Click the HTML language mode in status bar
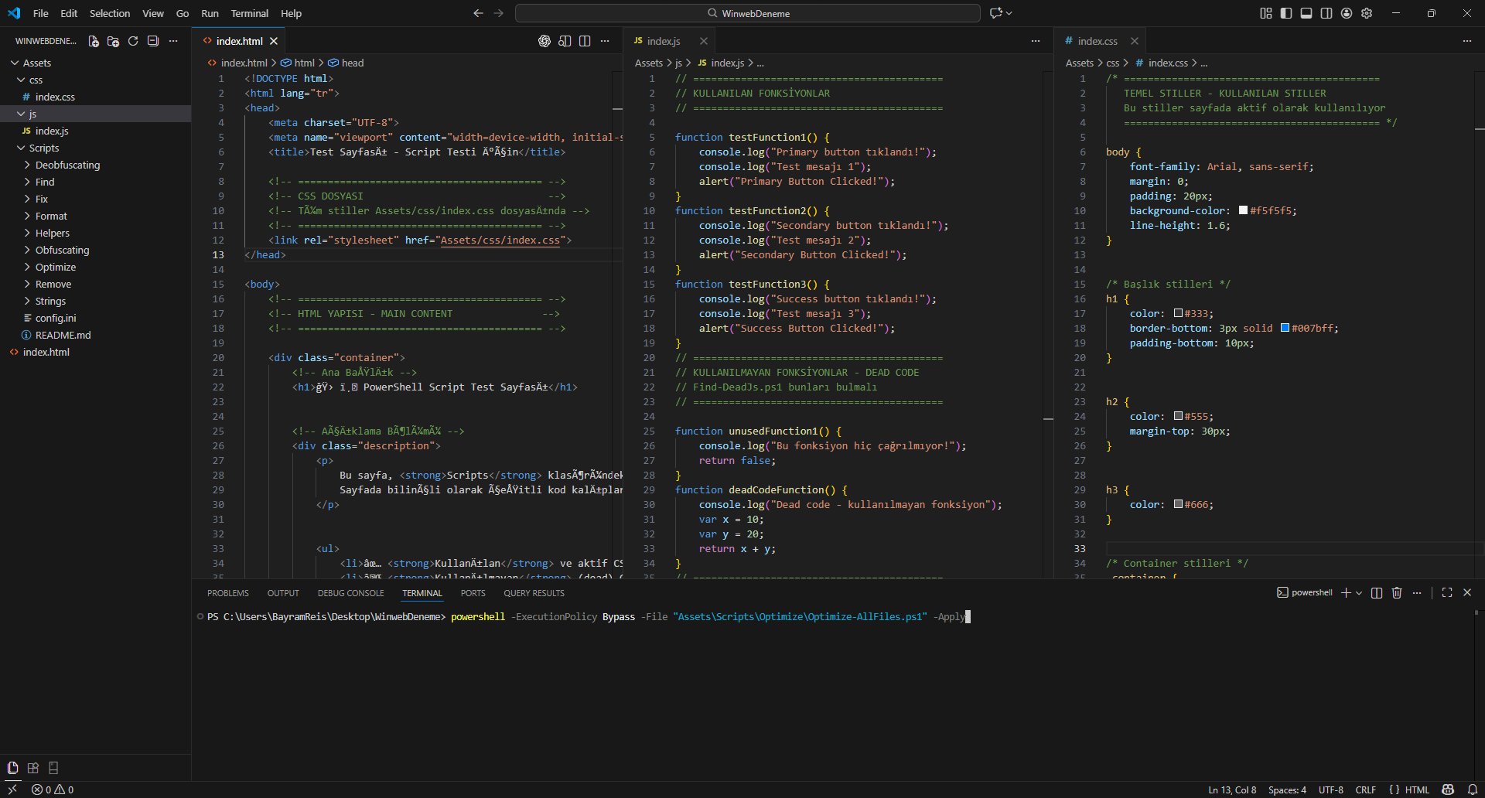Image resolution: width=1485 pixels, height=798 pixels. pyautogui.click(x=1417, y=789)
